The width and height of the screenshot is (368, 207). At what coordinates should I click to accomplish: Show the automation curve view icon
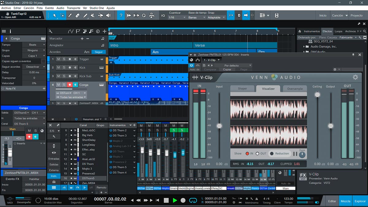(x=71, y=31)
